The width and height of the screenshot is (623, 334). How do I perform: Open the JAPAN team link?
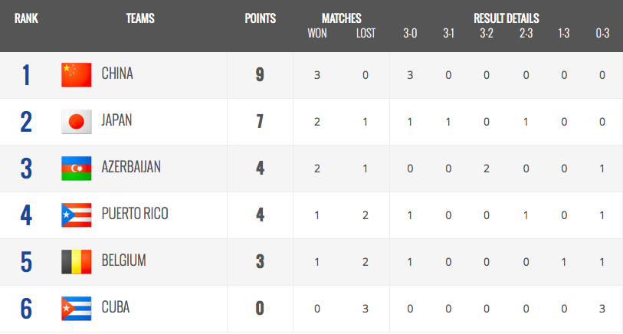coord(116,120)
